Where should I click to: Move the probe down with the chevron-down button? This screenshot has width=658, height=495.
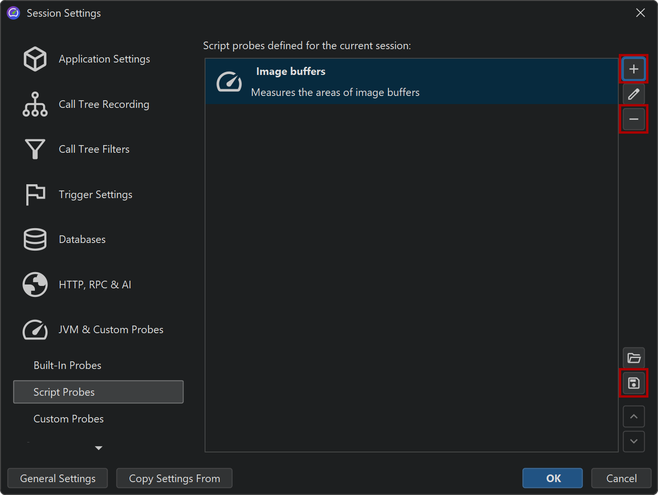pos(634,442)
